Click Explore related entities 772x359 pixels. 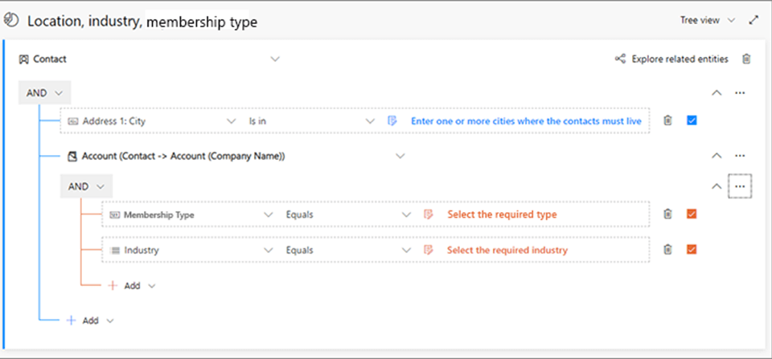[671, 59]
